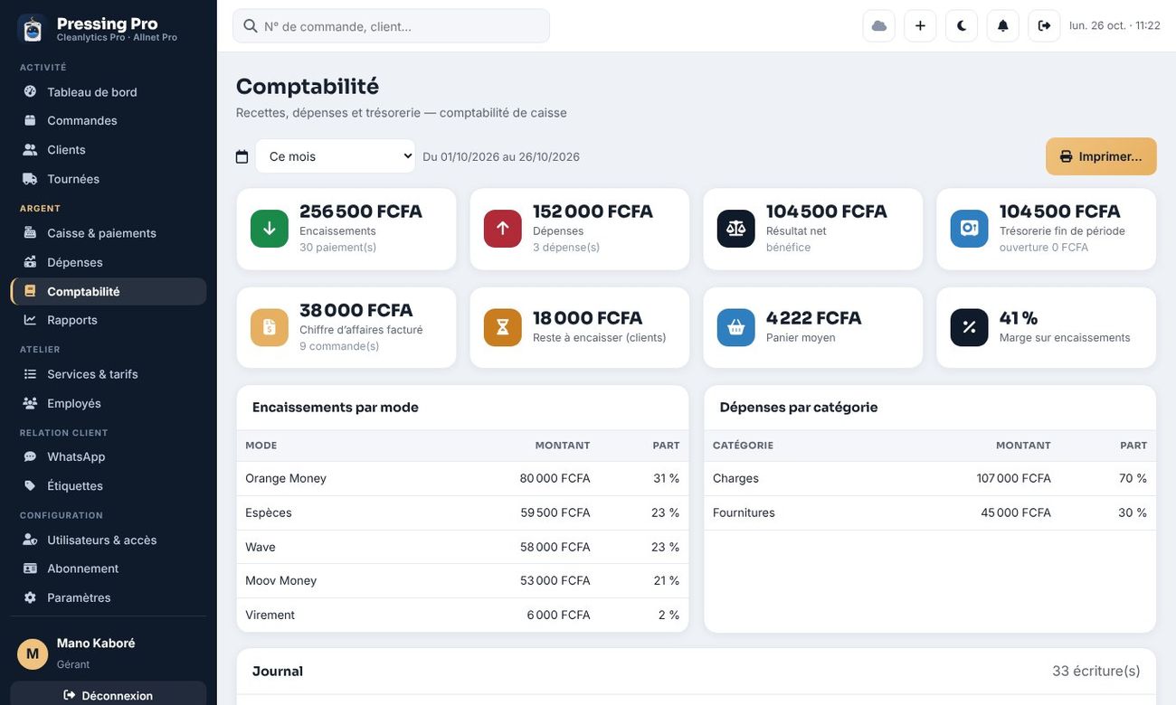Screen dimensions: 1176x705
Task: Click the plus icon in top bar
Action: click(x=920, y=25)
